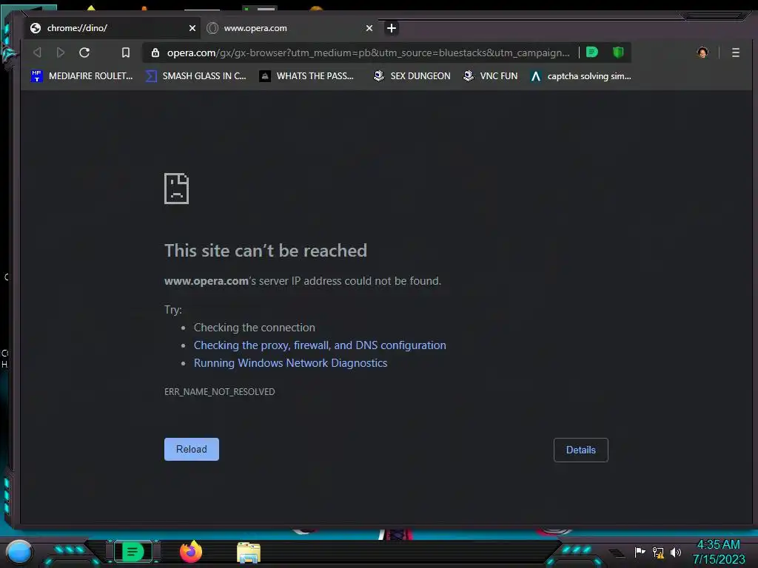Open a new tab with plus button

pyautogui.click(x=392, y=28)
